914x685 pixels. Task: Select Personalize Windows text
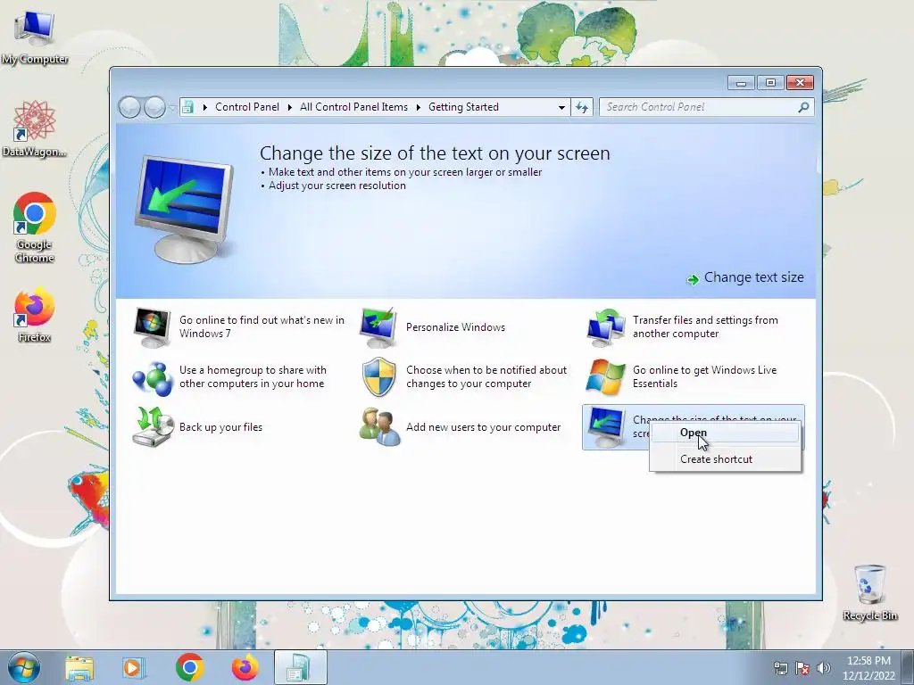[x=455, y=327]
